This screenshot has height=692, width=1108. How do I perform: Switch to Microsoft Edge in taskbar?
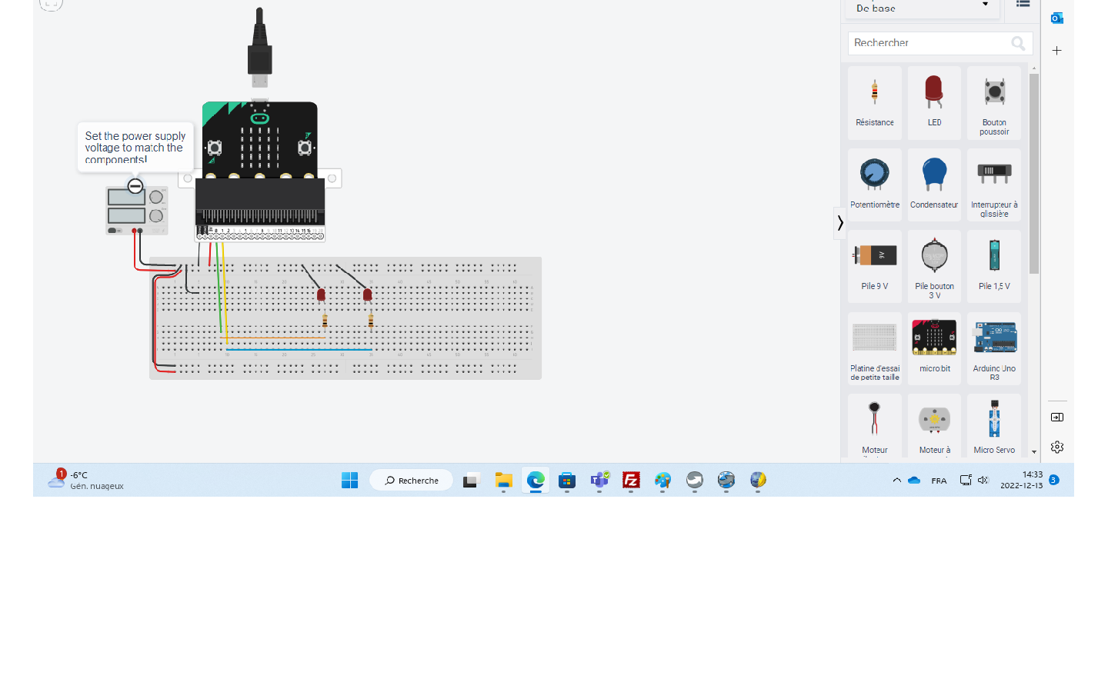536,481
